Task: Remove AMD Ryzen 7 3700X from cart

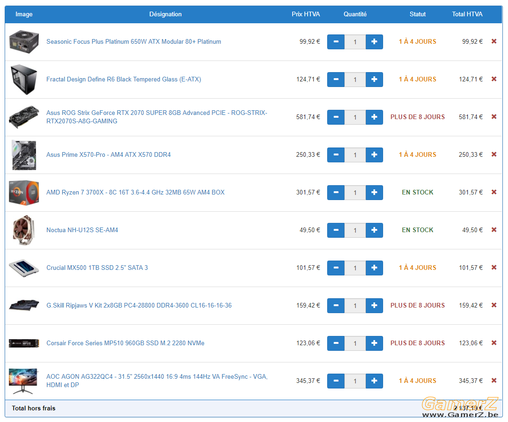Action: (x=494, y=192)
